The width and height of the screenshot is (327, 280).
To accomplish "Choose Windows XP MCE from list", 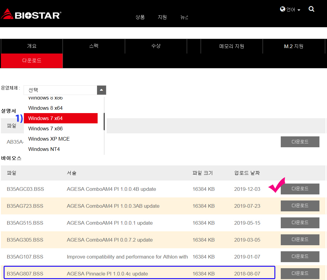I will coord(61,139).
